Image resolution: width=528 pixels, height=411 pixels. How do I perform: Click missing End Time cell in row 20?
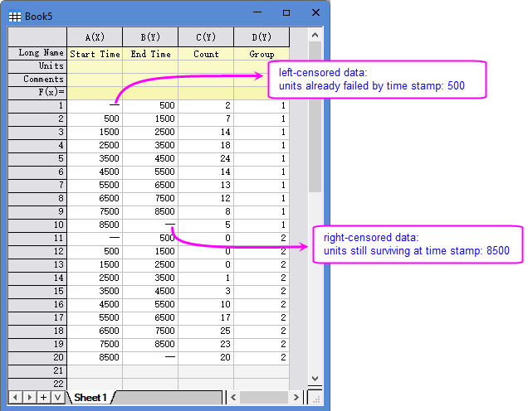(x=150, y=358)
